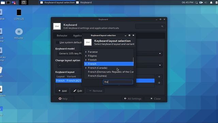Open the terminal launcher in the top panel
218x123 pixels.
coord(8,2)
